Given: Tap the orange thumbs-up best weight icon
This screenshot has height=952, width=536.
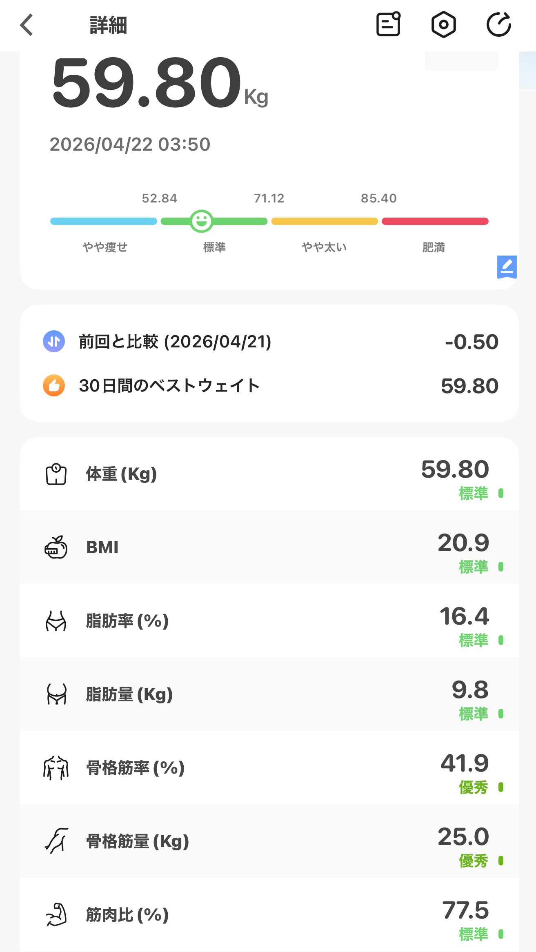Looking at the screenshot, I should click(x=54, y=385).
